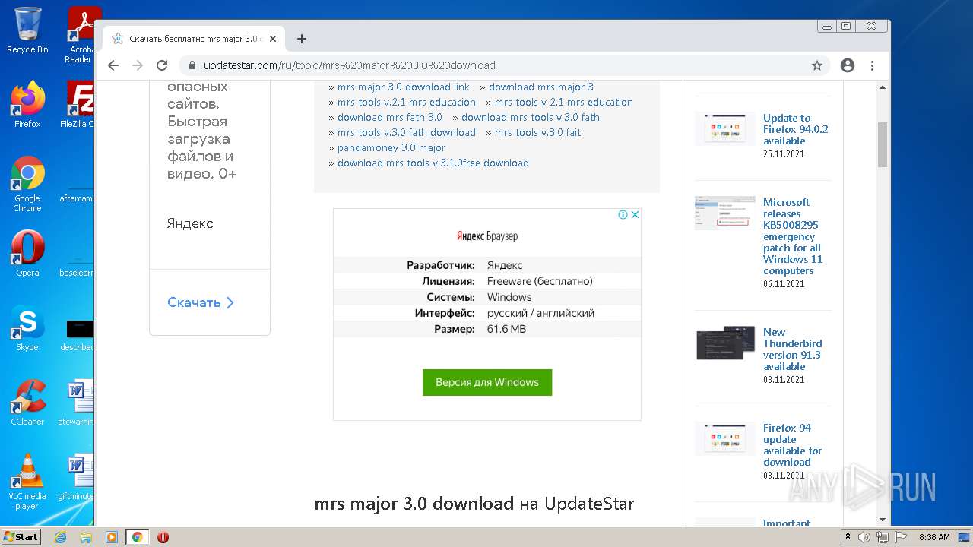Open 'download mrs major 3' link
This screenshot has height=547, width=973.
pyautogui.click(x=541, y=87)
